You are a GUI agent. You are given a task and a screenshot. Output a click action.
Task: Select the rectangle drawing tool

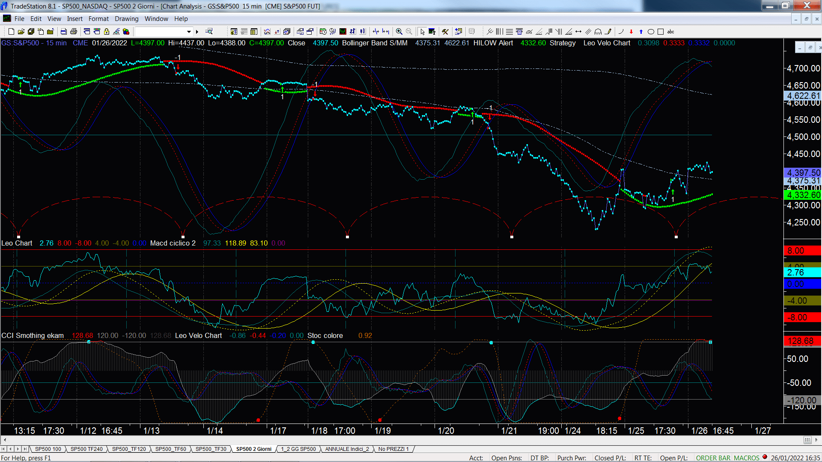[x=661, y=31]
